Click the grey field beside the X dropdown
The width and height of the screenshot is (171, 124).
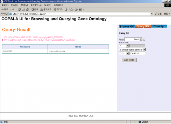click(x=137, y=46)
